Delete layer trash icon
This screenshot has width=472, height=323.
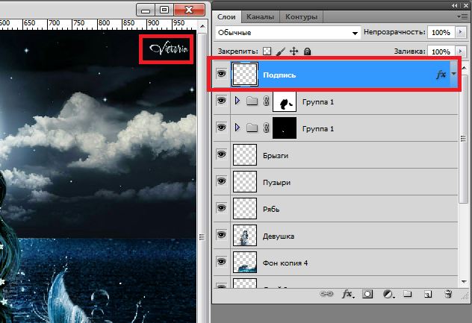(x=448, y=294)
